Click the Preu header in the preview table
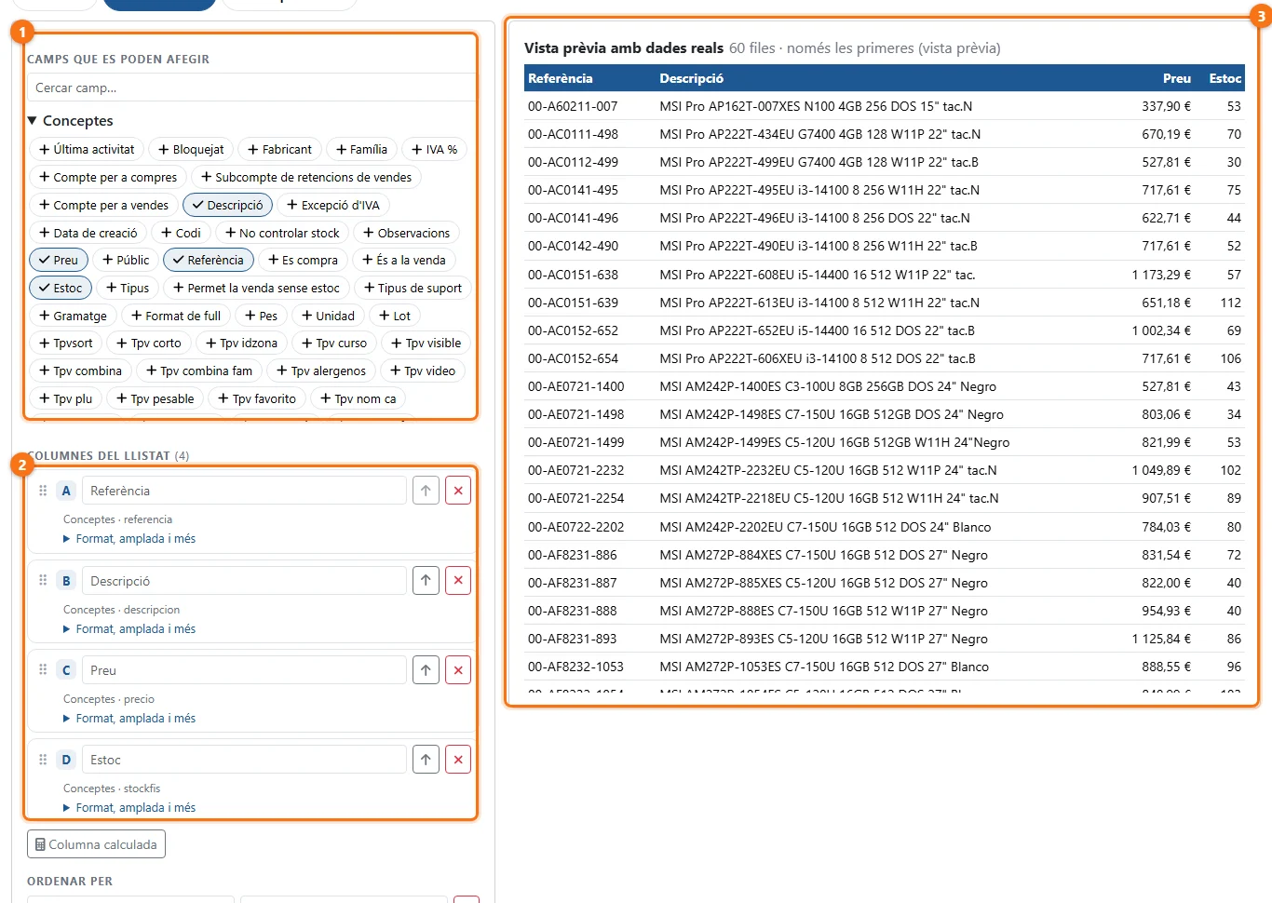1272x903 pixels. pyautogui.click(x=1177, y=78)
